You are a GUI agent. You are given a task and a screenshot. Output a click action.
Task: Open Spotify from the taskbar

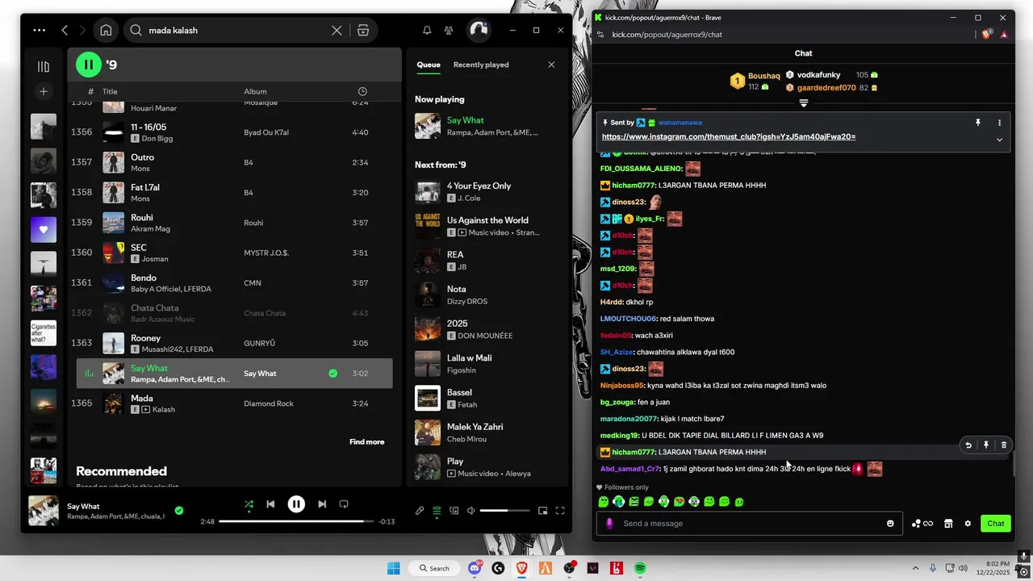[x=640, y=568]
